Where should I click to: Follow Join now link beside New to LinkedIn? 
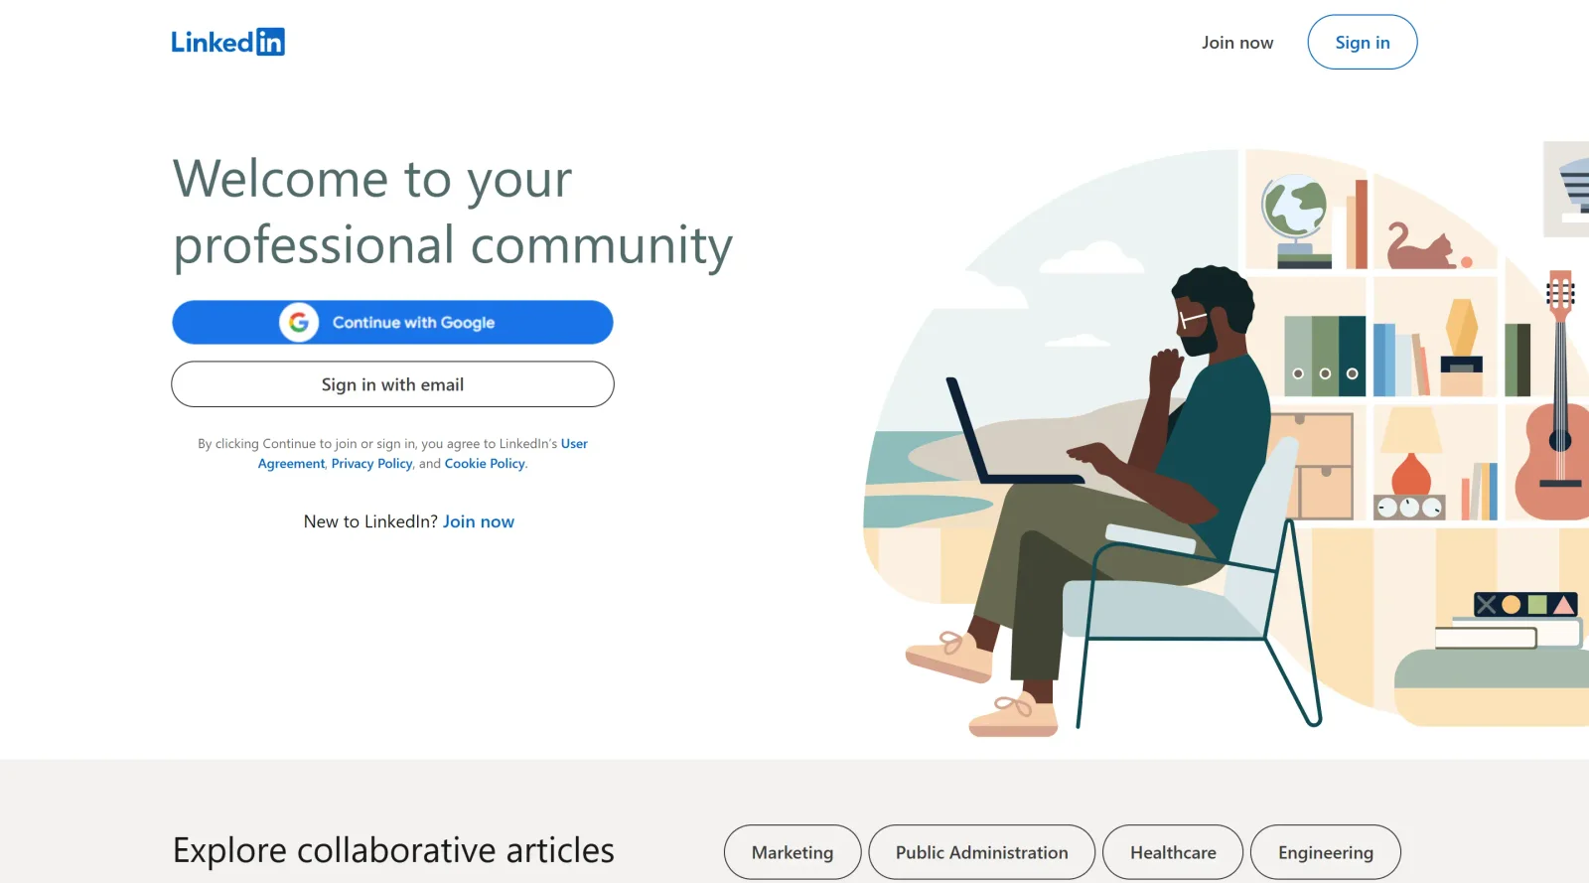479,521
